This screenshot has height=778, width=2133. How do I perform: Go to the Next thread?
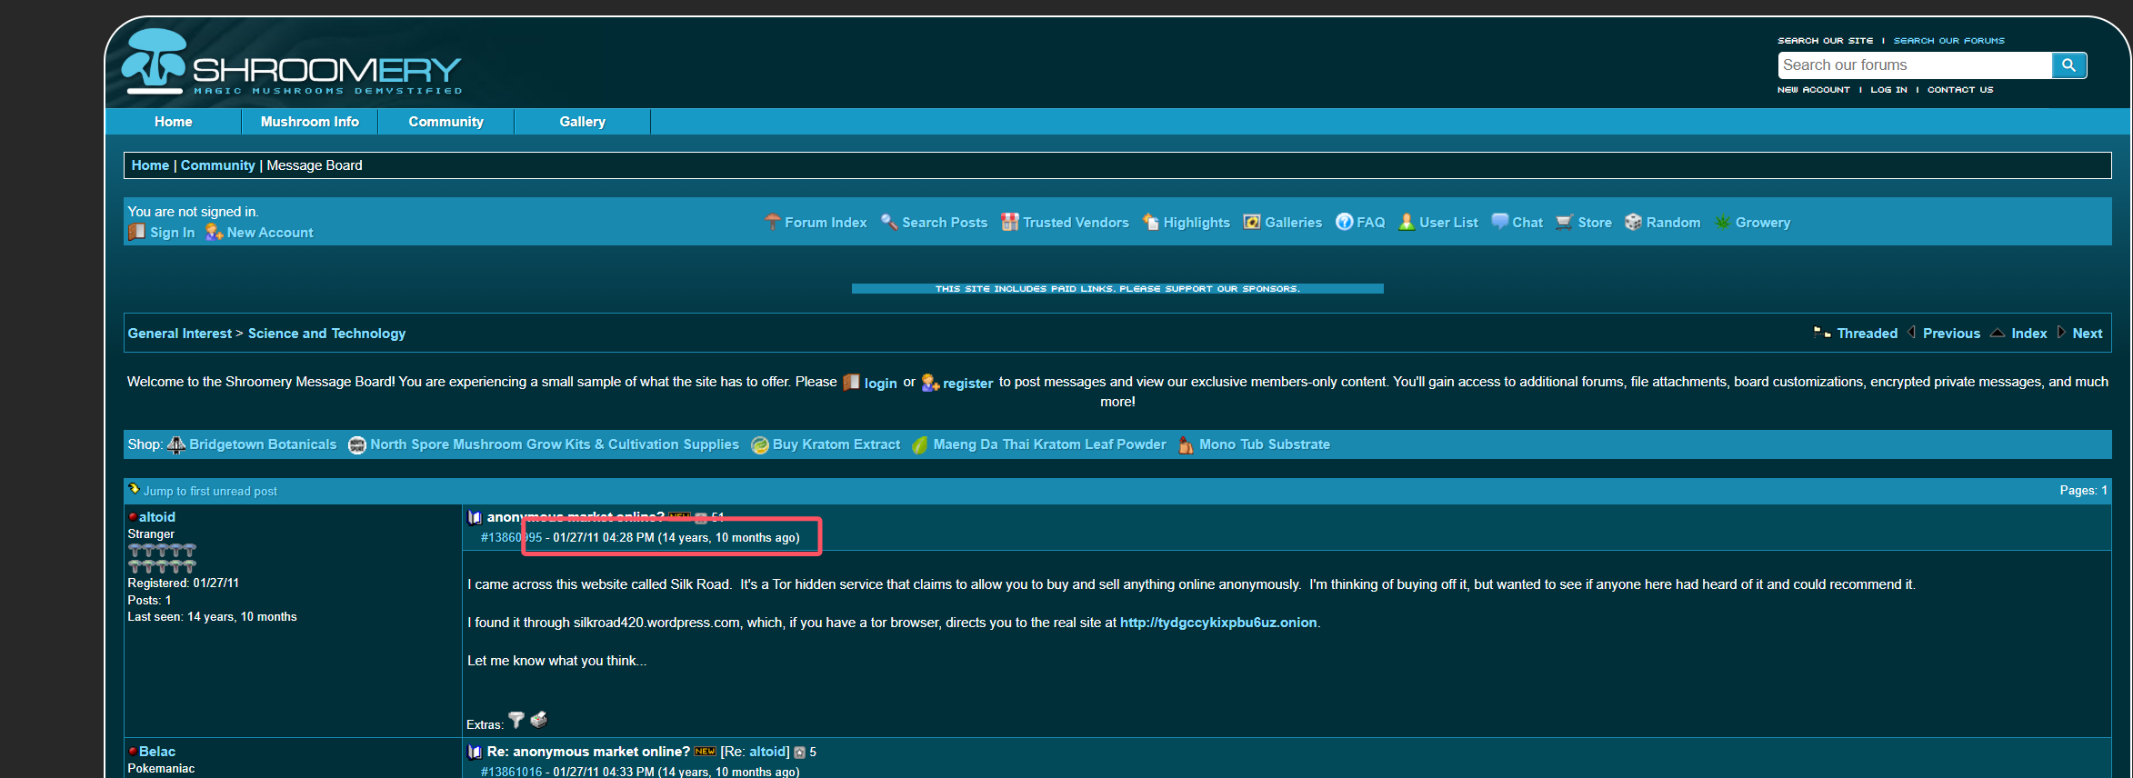[2087, 334]
